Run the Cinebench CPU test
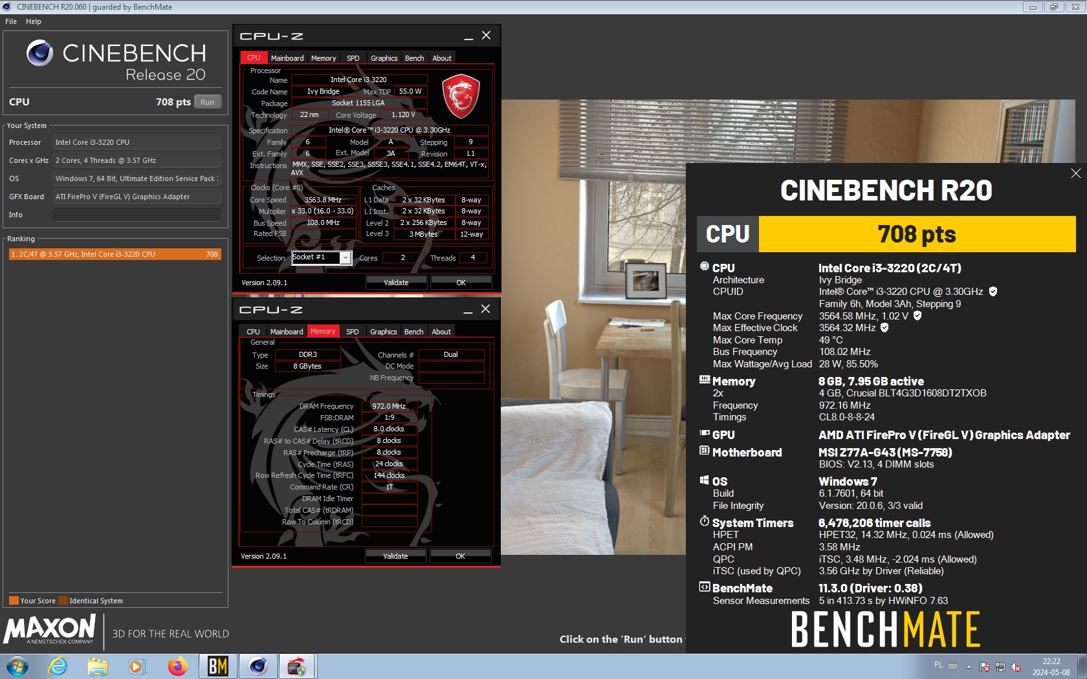Viewport: 1087px width, 679px height. (x=207, y=102)
